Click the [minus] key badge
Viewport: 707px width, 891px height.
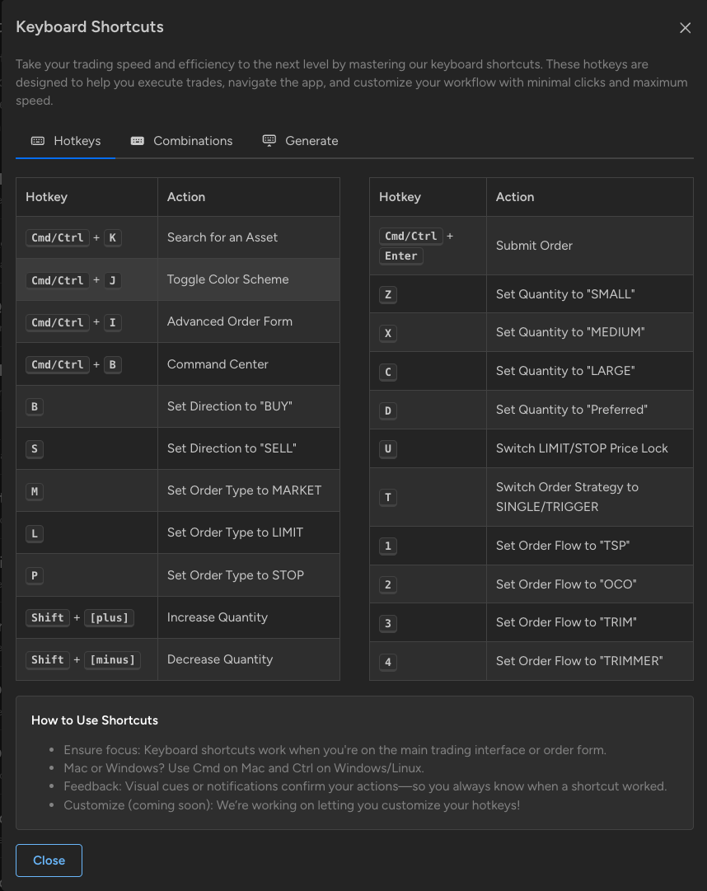(112, 659)
